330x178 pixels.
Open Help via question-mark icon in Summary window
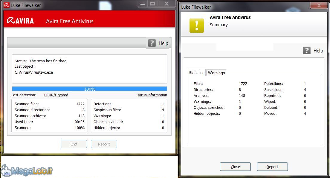307,51
